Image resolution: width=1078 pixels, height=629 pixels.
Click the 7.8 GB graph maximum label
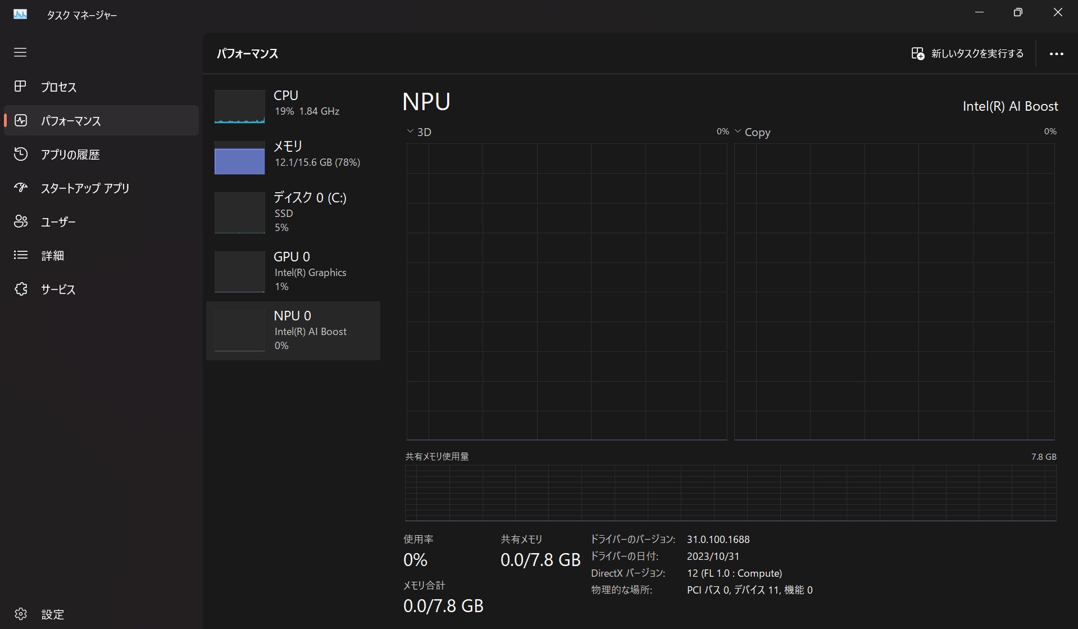point(1044,456)
